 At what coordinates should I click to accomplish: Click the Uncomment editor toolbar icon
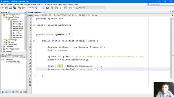(96, 15)
